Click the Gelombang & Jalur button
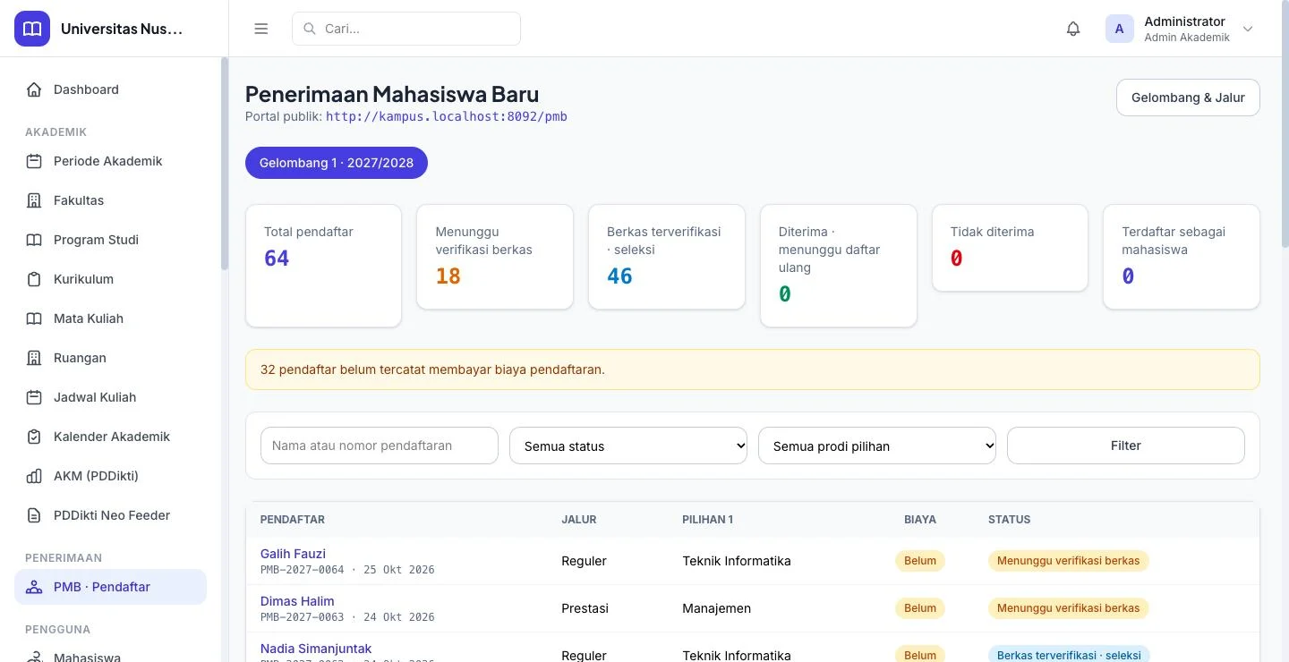Viewport: 1289px width, 662px height. pyautogui.click(x=1188, y=98)
